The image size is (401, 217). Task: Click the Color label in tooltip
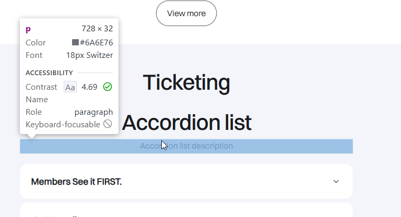pyautogui.click(x=36, y=42)
